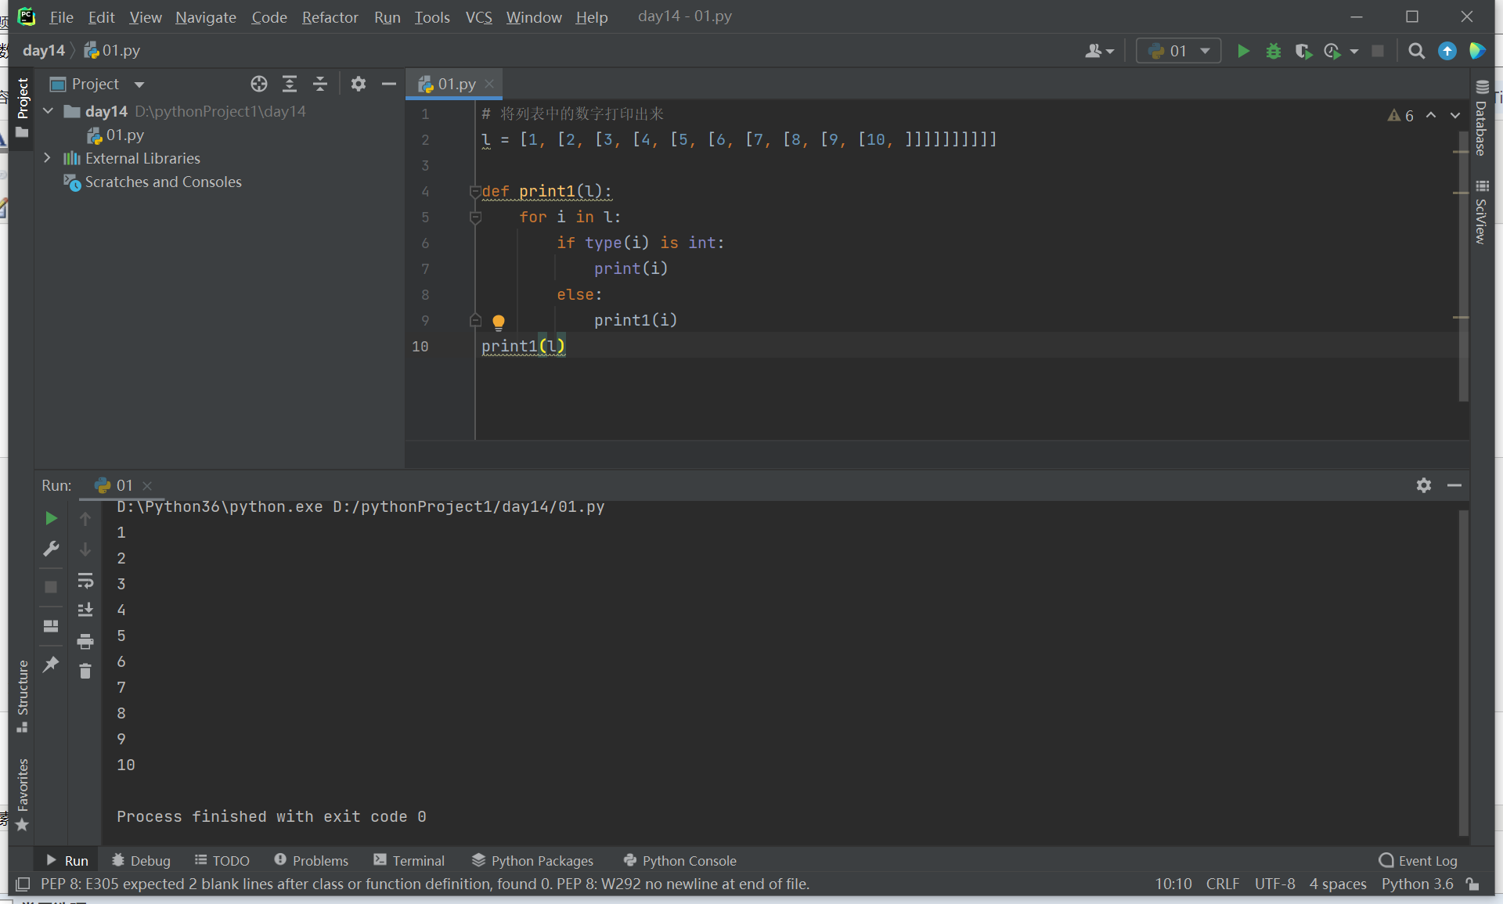Collapse the day14 project folder

(49, 111)
